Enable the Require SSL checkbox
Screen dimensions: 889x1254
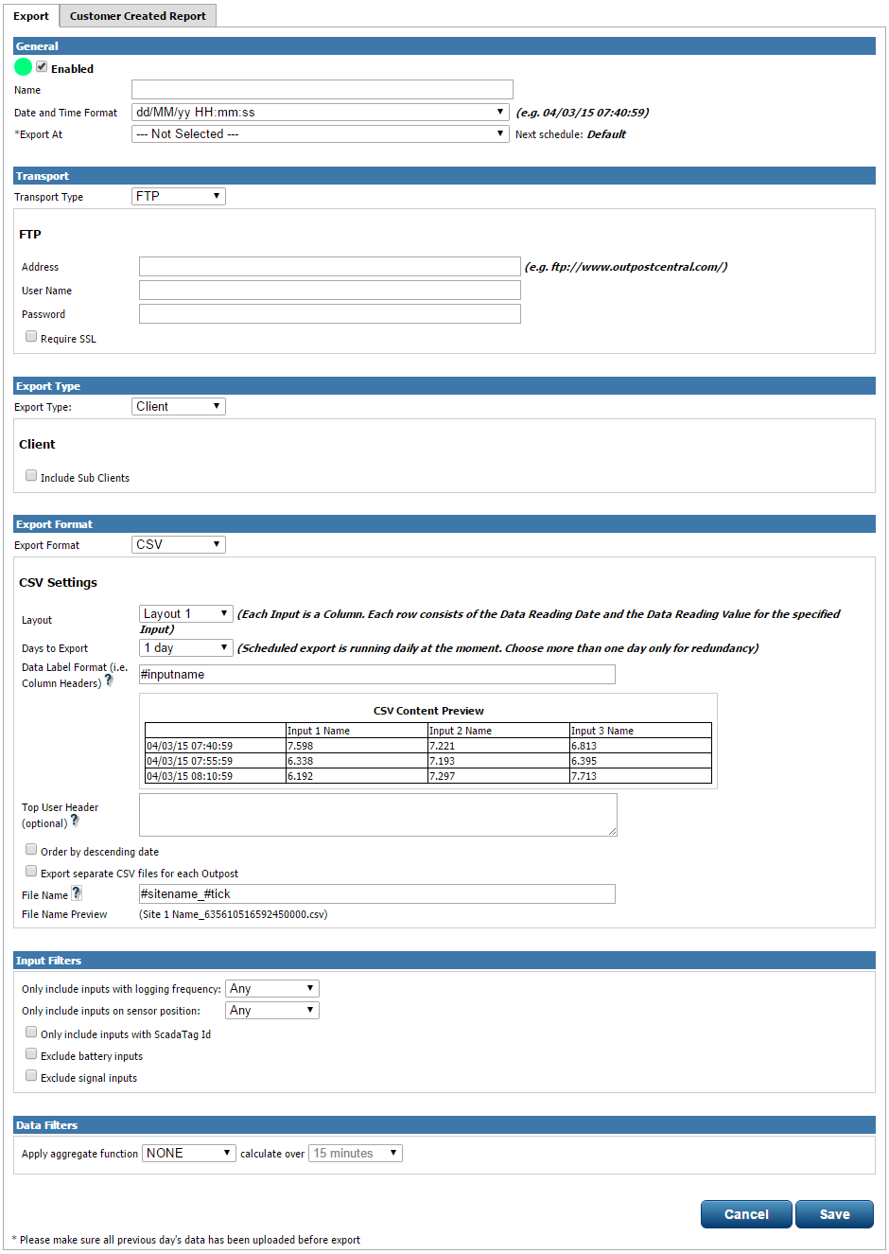(x=31, y=337)
